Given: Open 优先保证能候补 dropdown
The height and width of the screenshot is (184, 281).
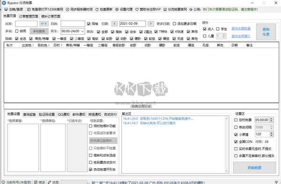Looking at the screenshot, I should click(103, 141).
